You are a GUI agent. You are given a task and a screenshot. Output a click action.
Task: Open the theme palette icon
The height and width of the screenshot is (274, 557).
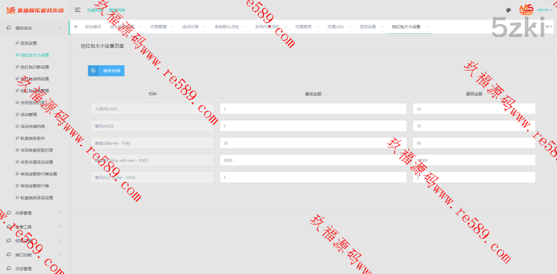coord(508,10)
